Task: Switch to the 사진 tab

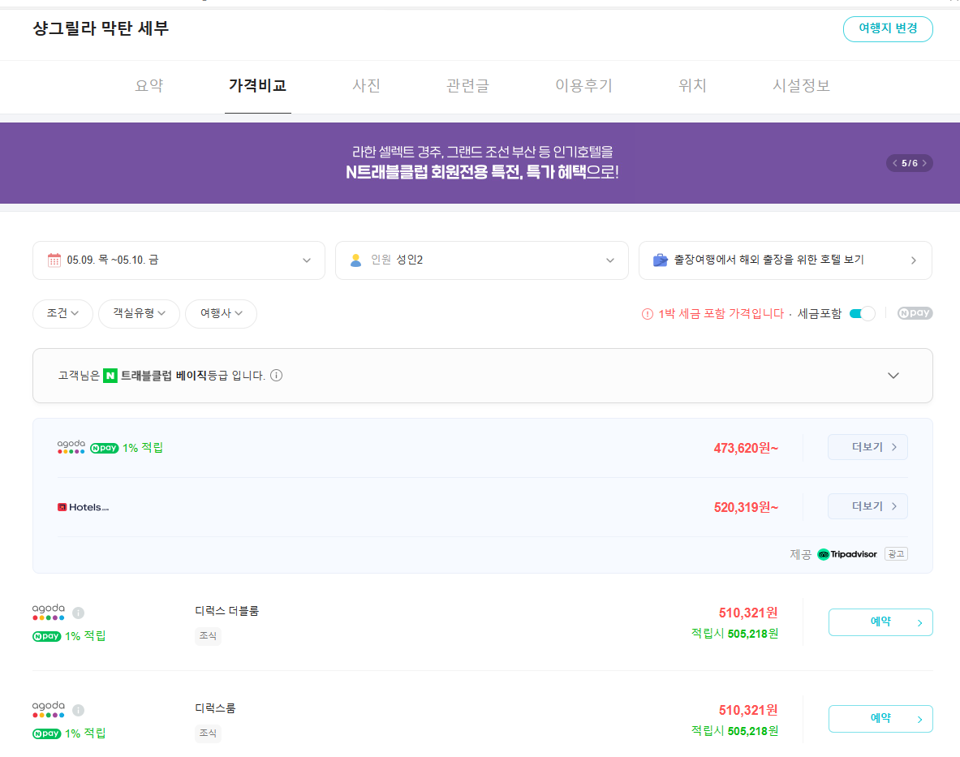Action: point(367,86)
